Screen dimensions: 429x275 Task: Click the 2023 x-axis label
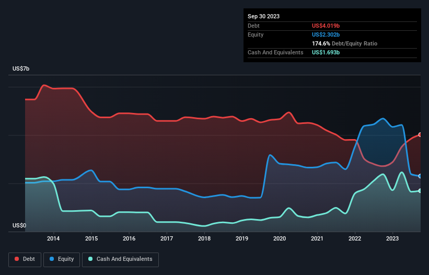[x=392, y=238]
